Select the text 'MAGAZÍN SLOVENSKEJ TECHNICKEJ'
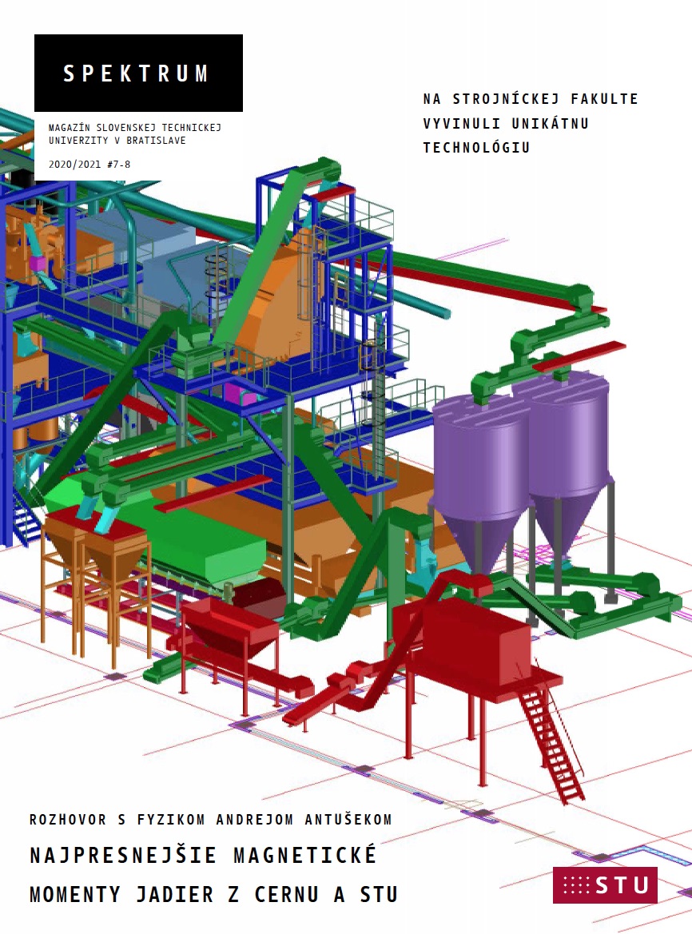Image resolution: width=692 pixels, height=934 pixels. pos(134,128)
